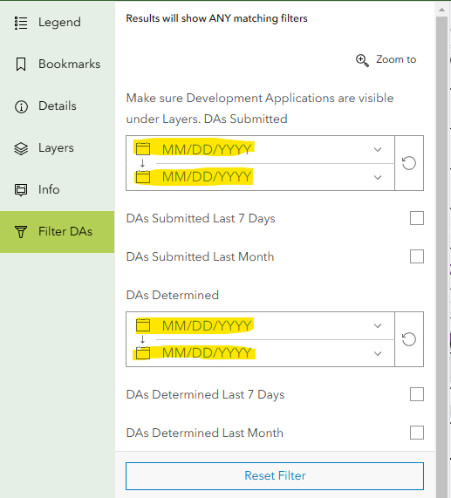Open DAs Determined start date dropdown chevron
The height and width of the screenshot is (498, 451).
378,325
